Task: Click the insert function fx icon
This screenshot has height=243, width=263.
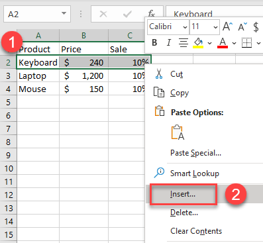Action: 151,14
